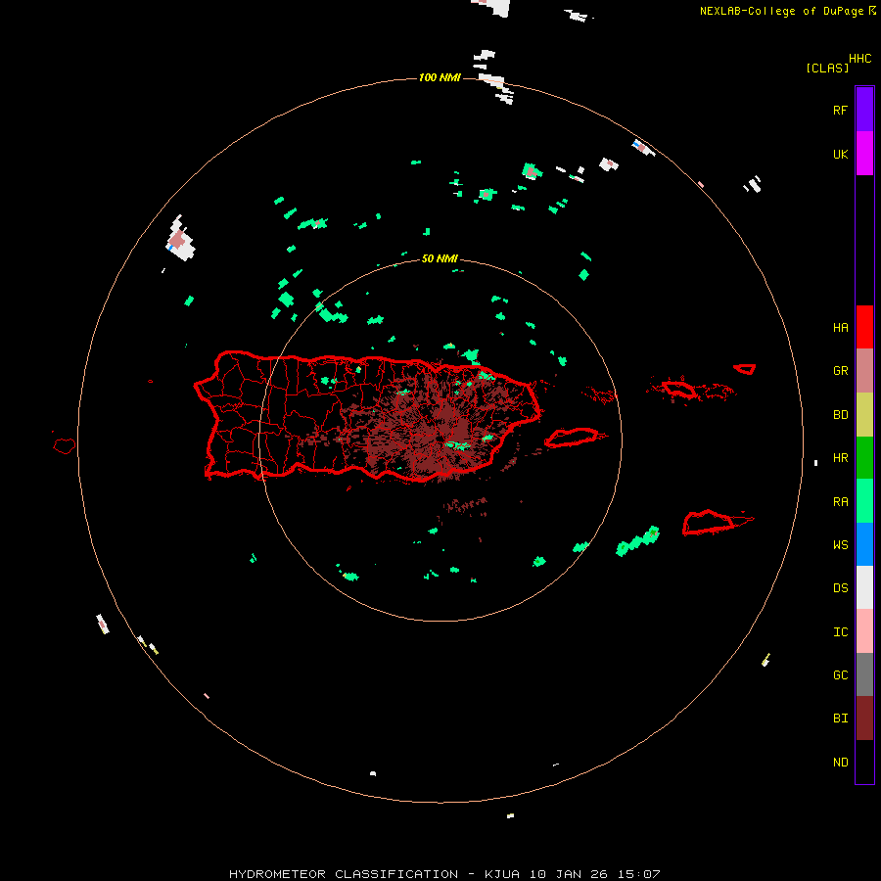Screen dimensions: 881x881
Task: Click the DS white legend swatch
Action: (x=864, y=587)
